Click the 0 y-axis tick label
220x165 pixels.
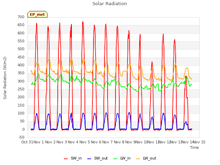23,130
